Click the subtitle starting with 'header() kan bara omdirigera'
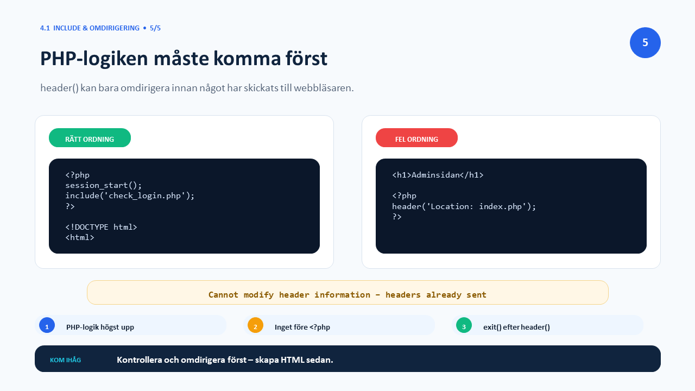Image resolution: width=695 pixels, height=391 pixels. [x=197, y=87]
